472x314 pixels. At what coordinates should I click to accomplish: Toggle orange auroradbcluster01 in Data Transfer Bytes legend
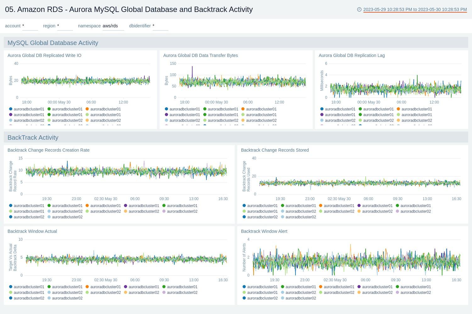[259, 109]
